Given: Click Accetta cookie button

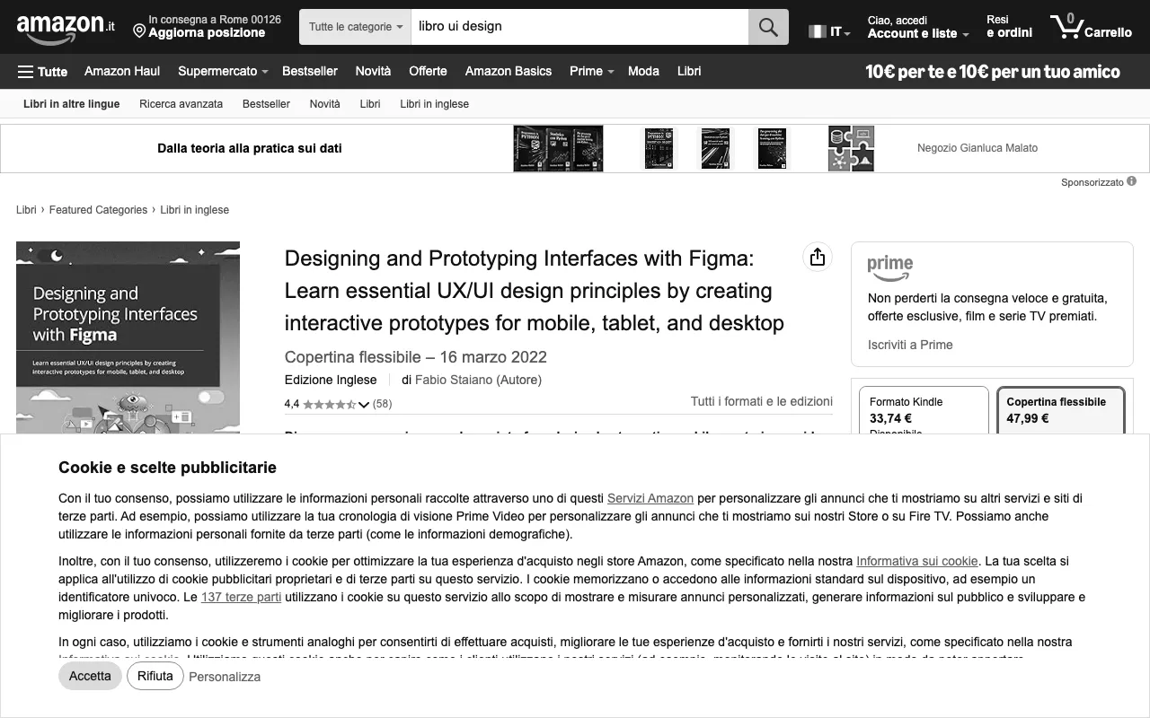Looking at the screenshot, I should click(x=90, y=676).
